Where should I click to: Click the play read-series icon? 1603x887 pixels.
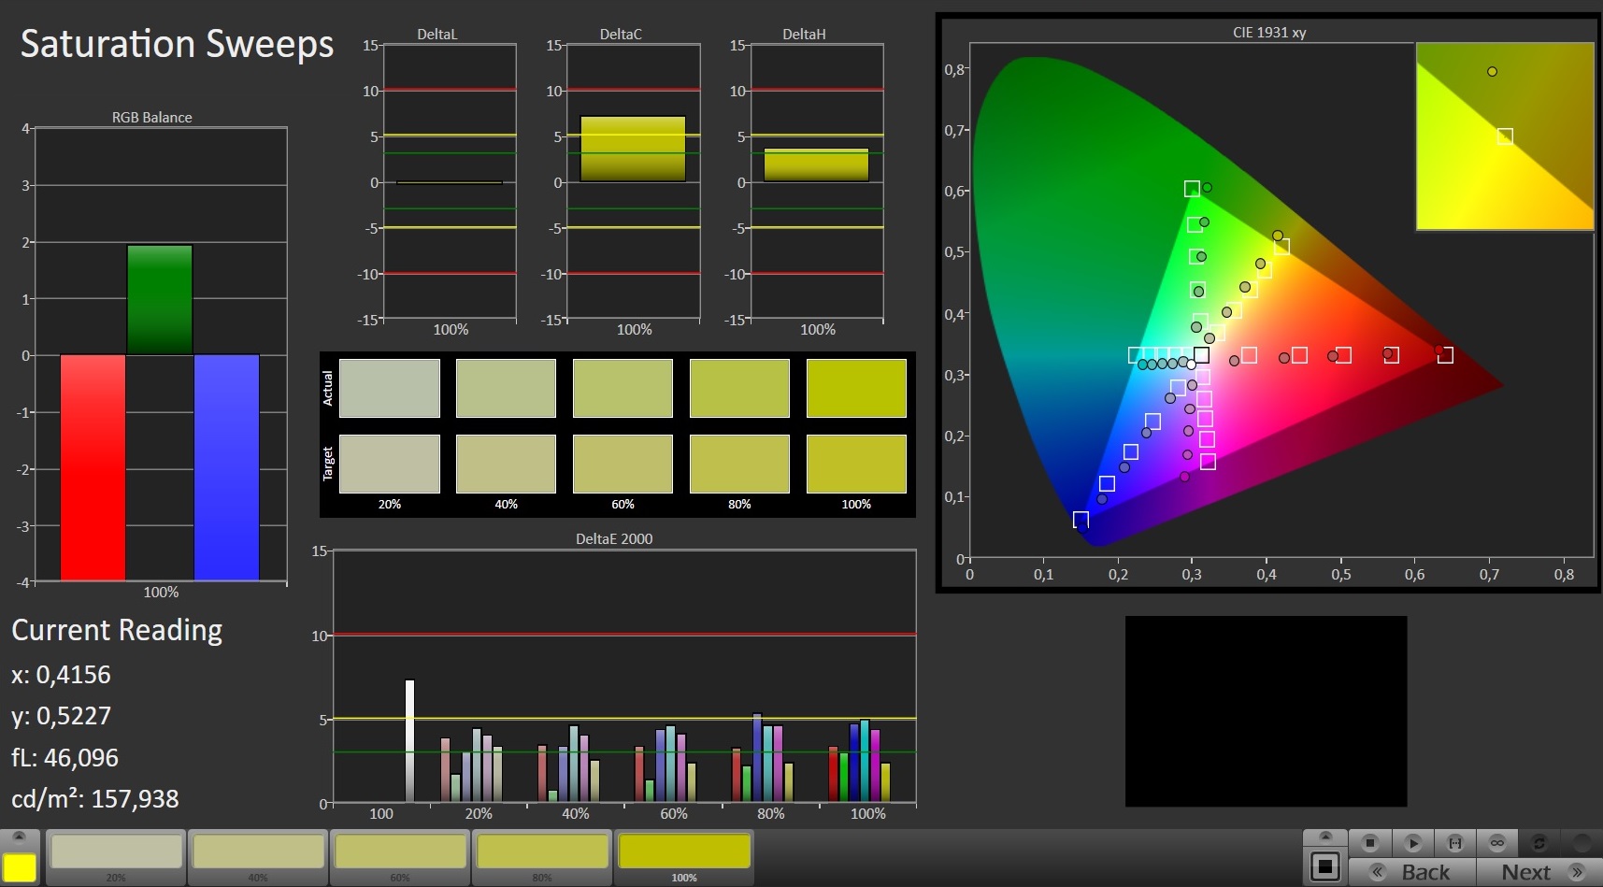[1412, 843]
